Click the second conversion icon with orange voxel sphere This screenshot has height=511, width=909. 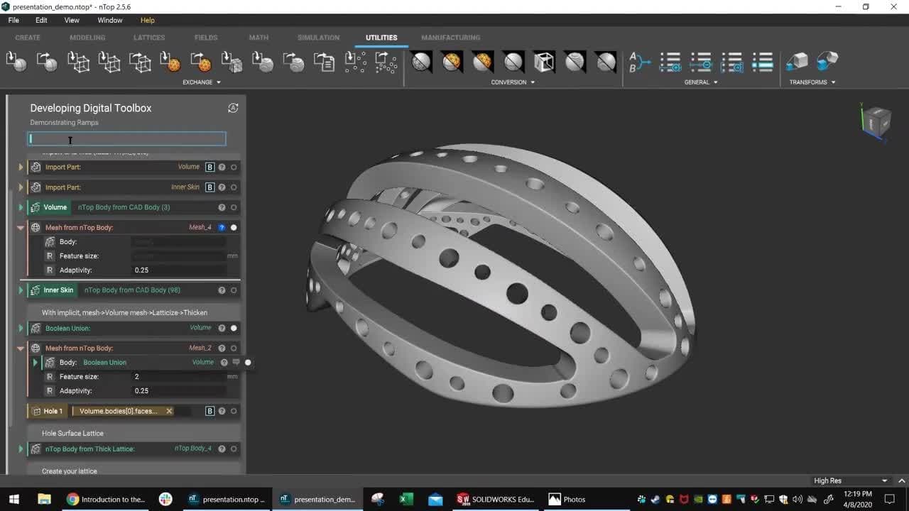(452, 62)
